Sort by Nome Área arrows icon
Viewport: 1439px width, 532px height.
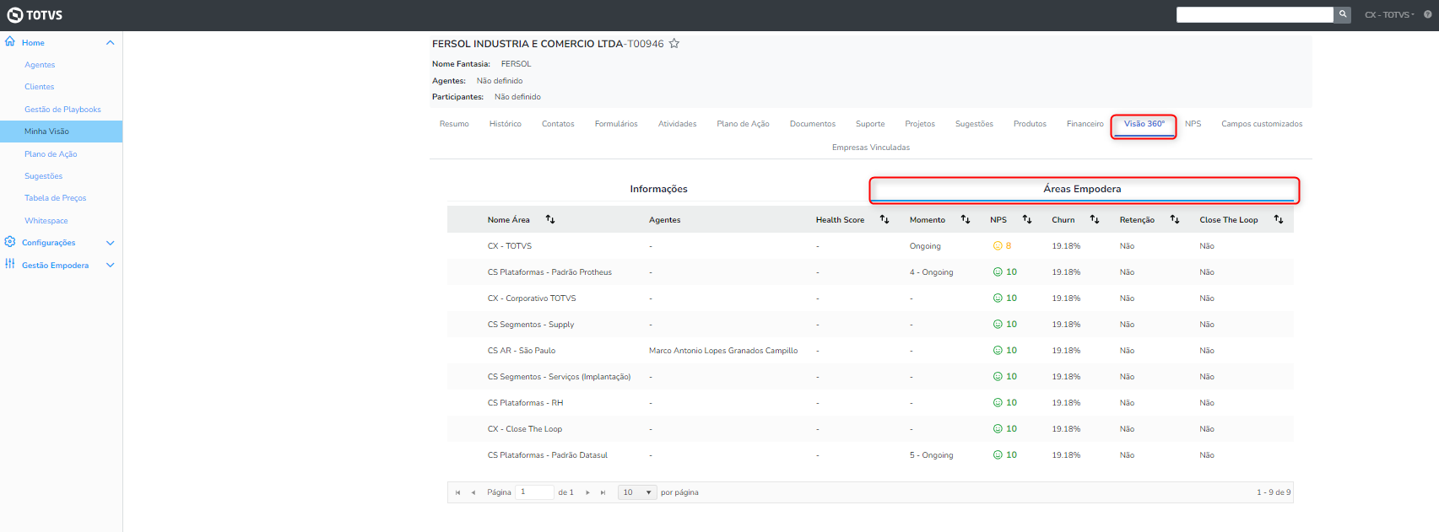pyautogui.click(x=550, y=219)
